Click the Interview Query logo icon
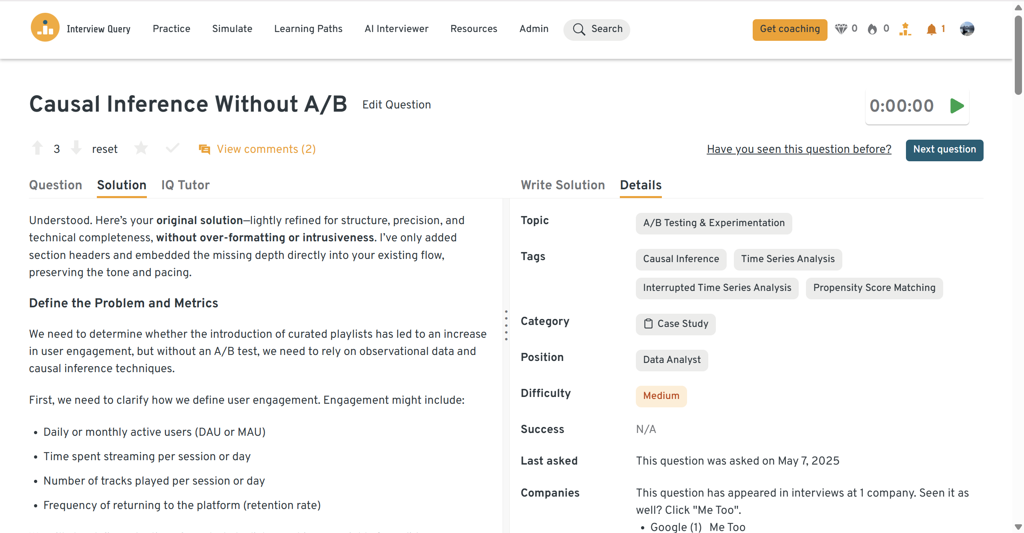The image size is (1024, 533). pos(45,28)
